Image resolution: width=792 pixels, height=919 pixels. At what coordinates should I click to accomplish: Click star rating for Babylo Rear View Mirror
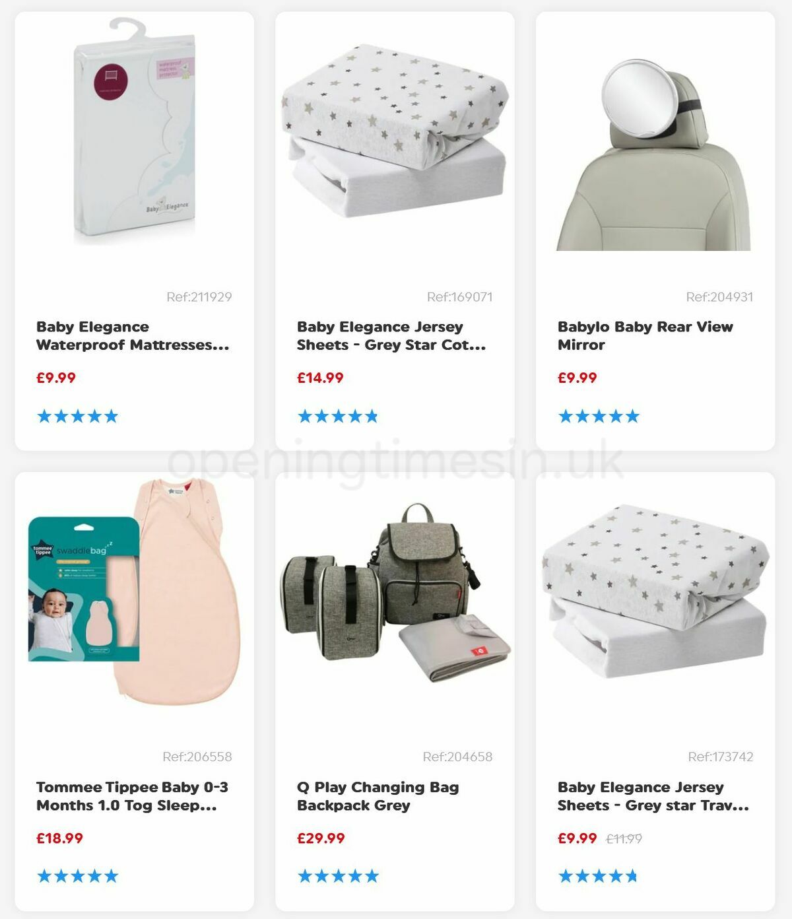click(599, 416)
